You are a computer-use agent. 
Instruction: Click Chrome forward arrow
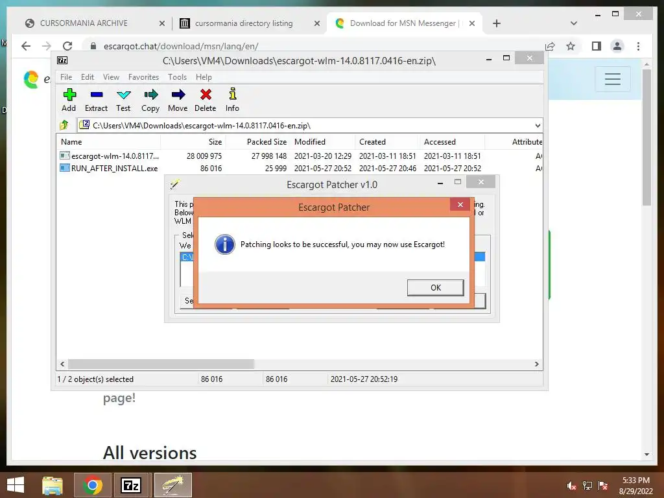[x=47, y=46]
